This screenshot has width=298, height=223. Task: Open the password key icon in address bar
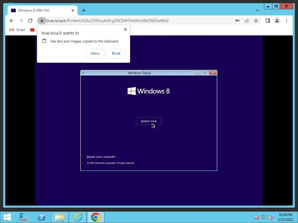(x=237, y=21)
